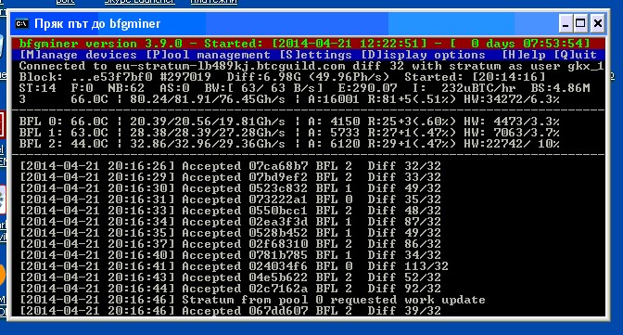Click the BS:4.86M value

click(x=561, y=88)
